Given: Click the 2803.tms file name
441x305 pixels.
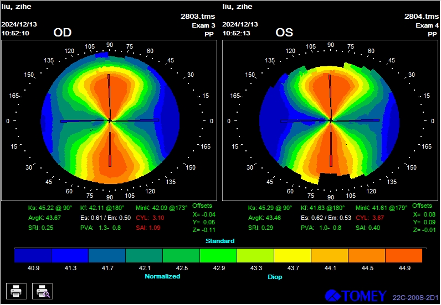Looking at the screenshot, I should [198, 17].
